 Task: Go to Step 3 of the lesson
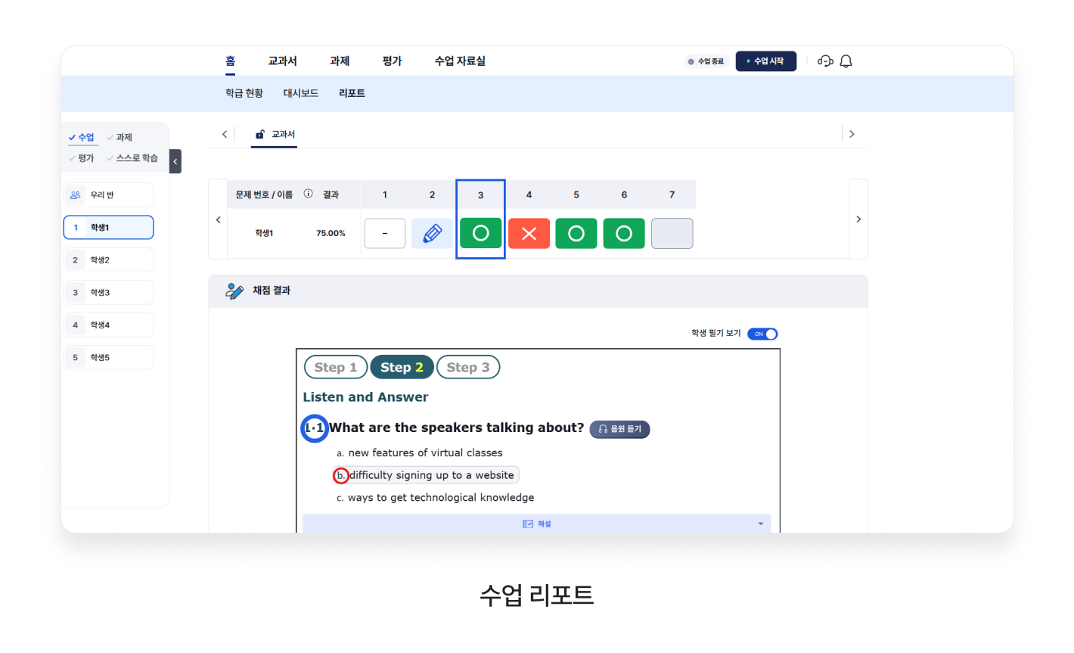coord(467,367)
